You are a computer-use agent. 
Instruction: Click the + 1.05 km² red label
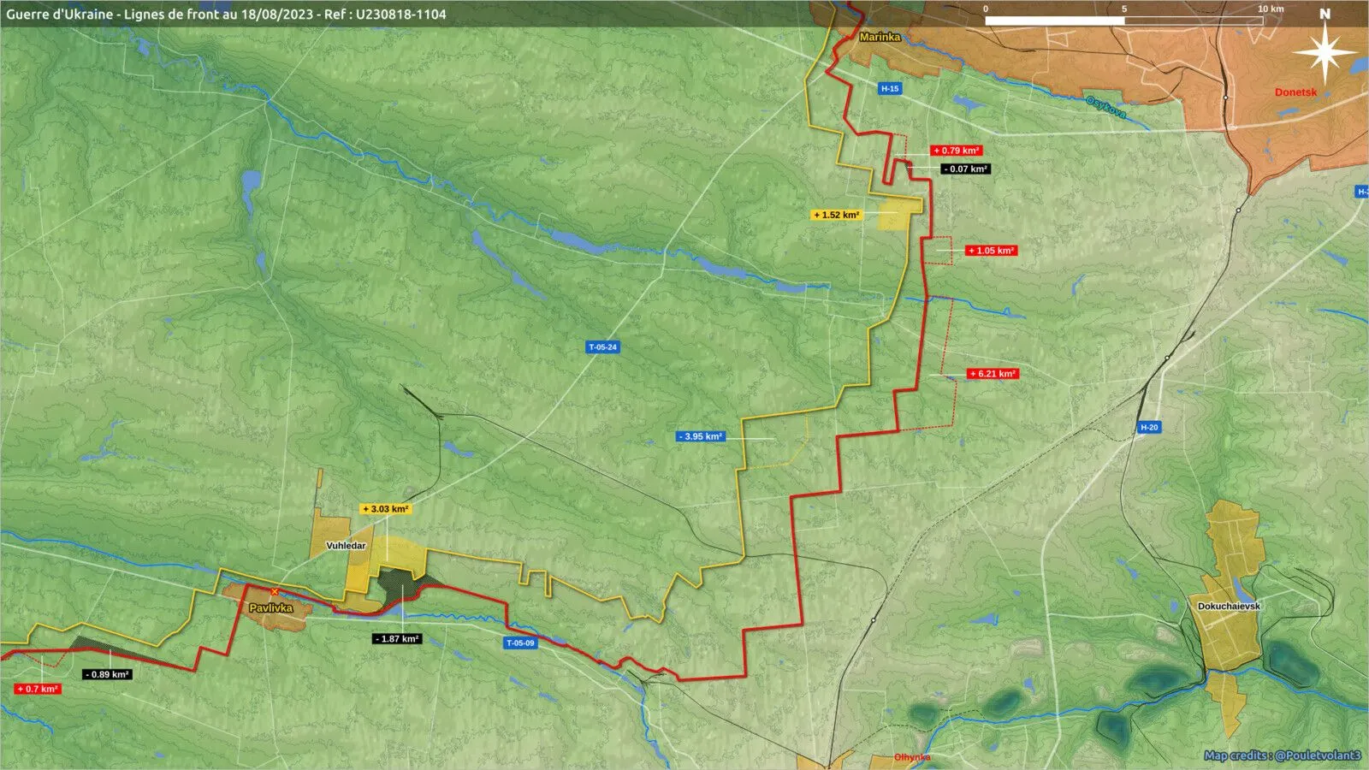click(x=991, y=251)
